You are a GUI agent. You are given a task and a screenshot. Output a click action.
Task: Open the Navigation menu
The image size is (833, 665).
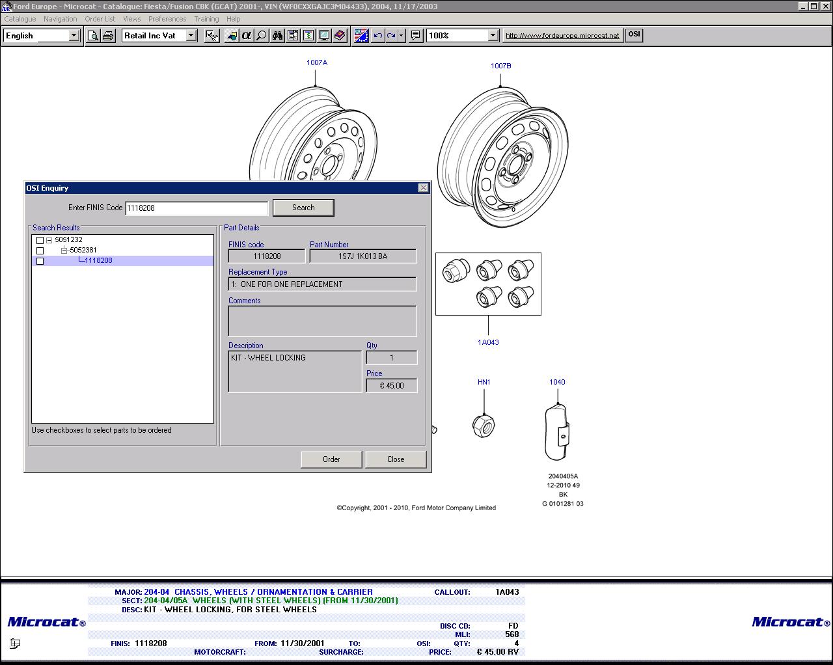click(x=60, y=19)
